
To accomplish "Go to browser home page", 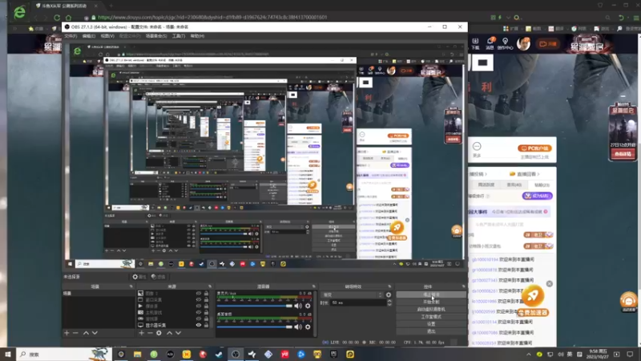I will pyautogui.click(x=68, y=18).
